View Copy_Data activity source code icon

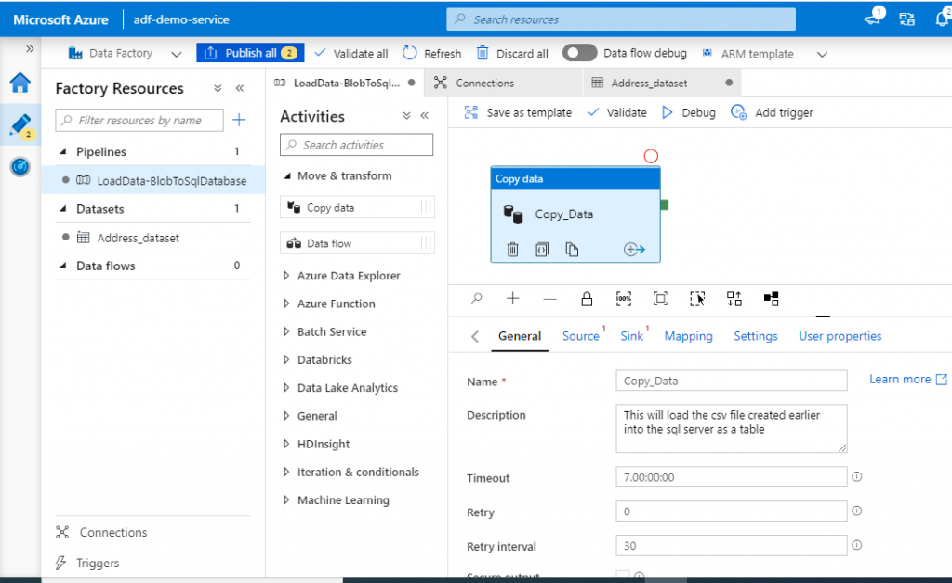click(x=542, y=249)
